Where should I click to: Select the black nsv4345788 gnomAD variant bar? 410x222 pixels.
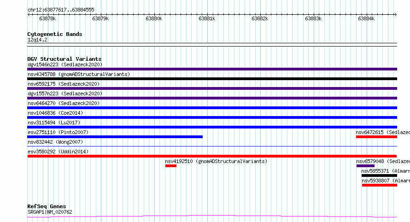[x=212, y=79]
